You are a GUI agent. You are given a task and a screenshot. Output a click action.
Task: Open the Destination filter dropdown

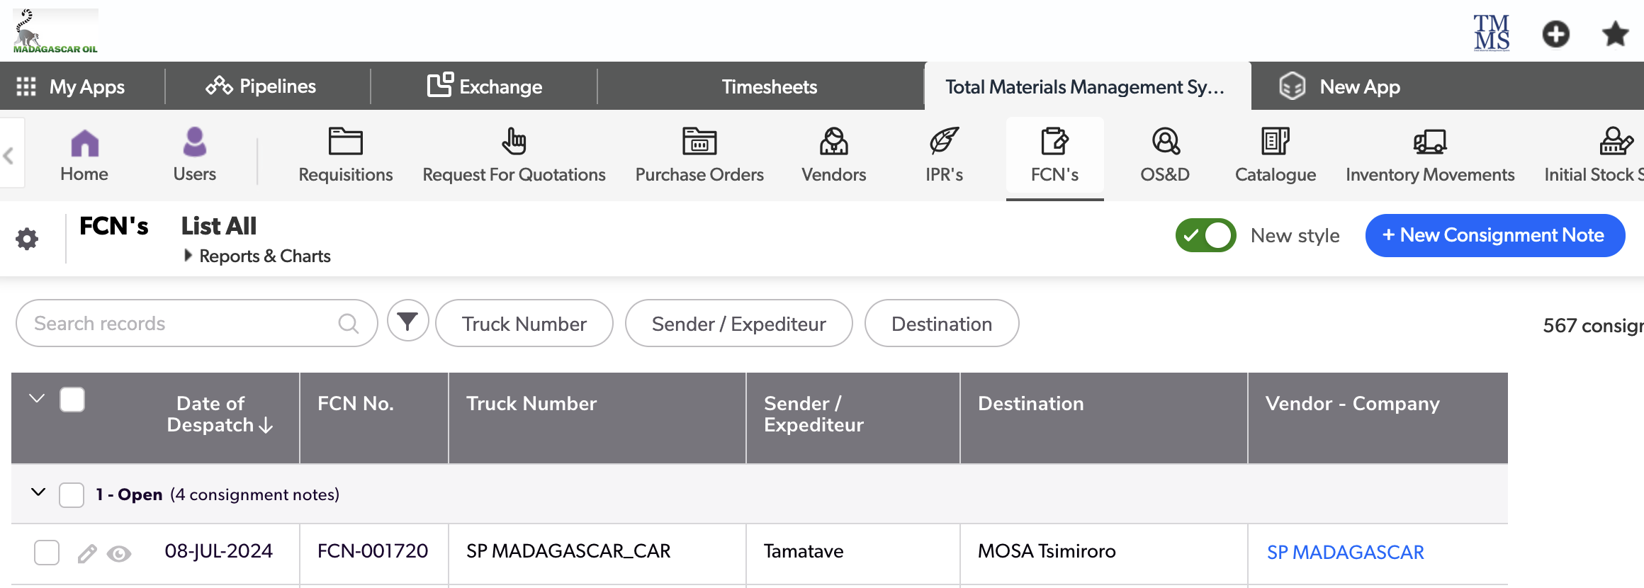pos(941,324)
